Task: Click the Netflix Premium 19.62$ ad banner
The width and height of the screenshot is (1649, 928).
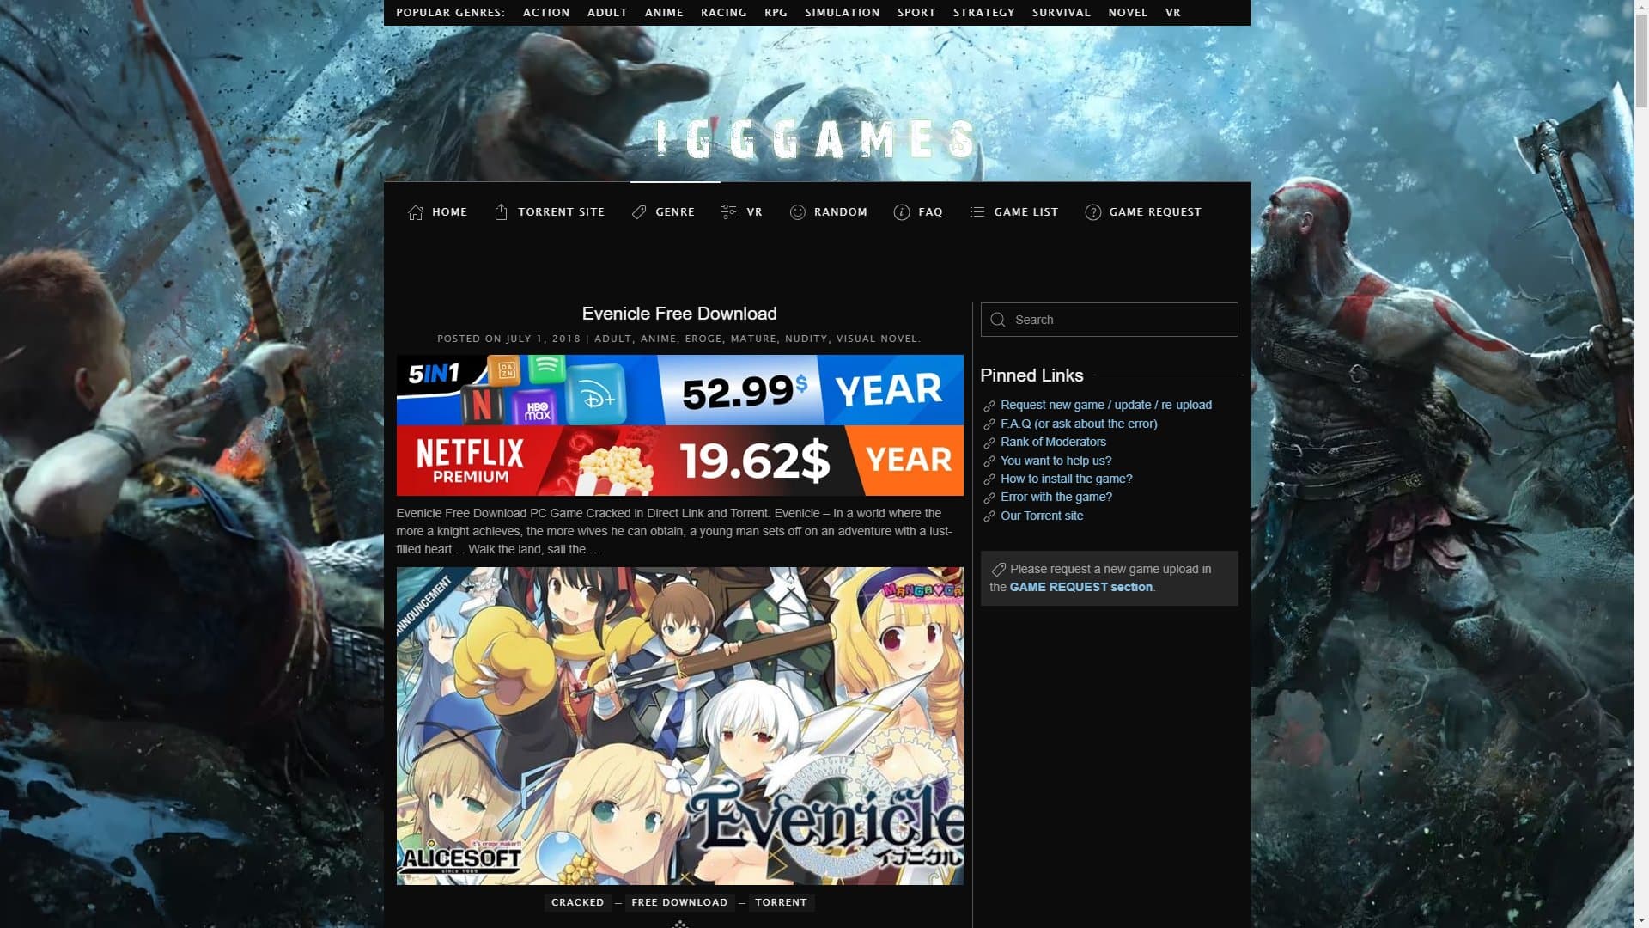Action: pyautogui.click(x=679, y=461)
